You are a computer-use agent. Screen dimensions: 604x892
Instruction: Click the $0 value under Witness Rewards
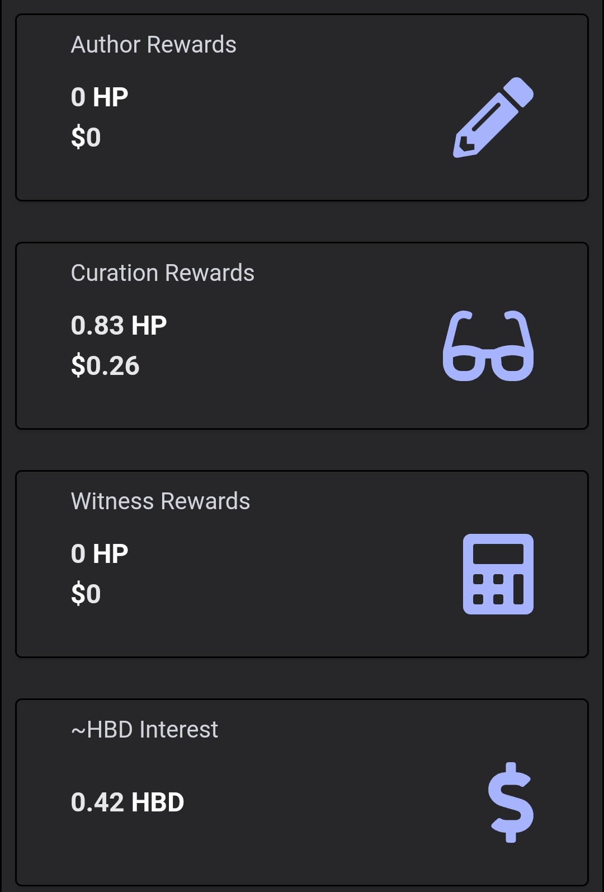coord(86,594)
